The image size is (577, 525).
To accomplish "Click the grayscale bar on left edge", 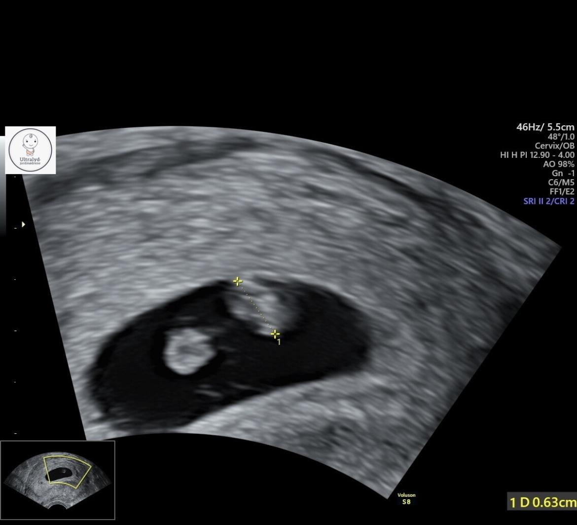I will (2, 186).
